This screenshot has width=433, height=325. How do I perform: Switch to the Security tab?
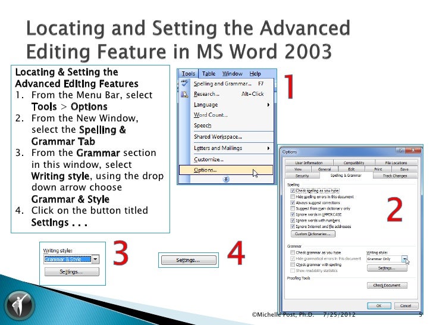[x=302, y=176]
